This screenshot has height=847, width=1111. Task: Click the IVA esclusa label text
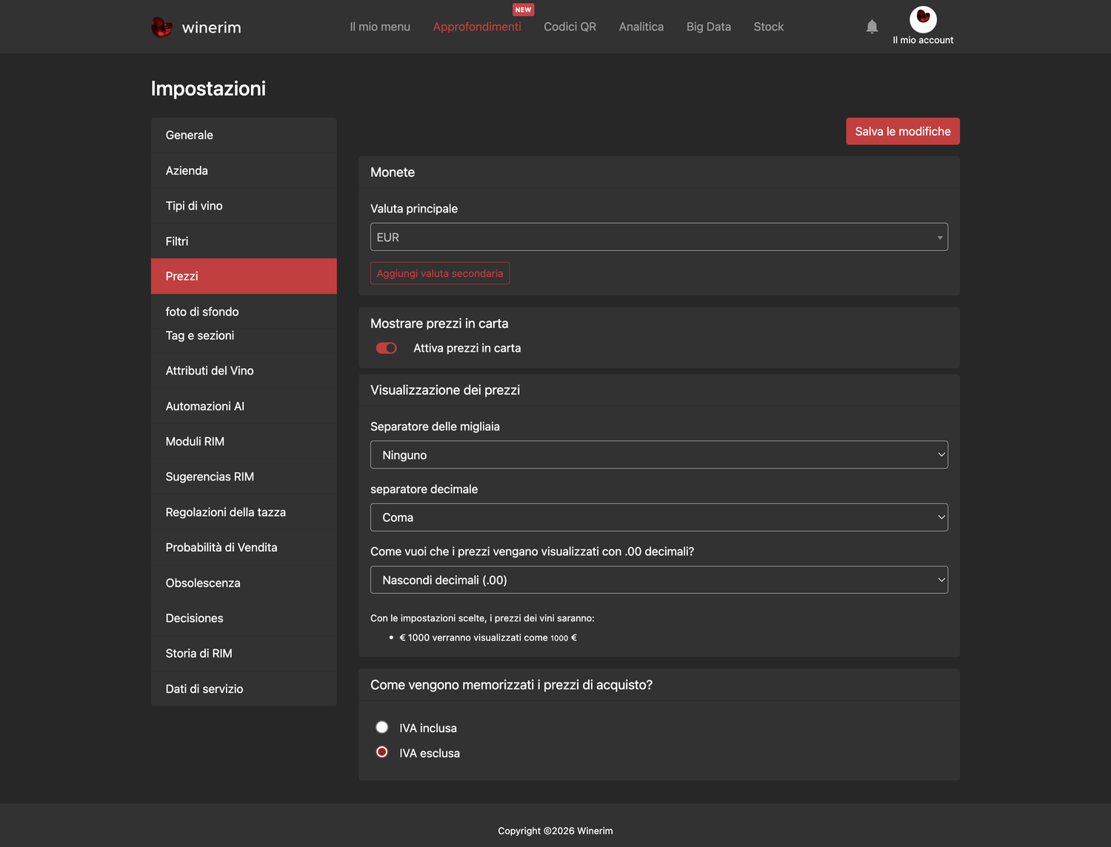coord(430,753)
